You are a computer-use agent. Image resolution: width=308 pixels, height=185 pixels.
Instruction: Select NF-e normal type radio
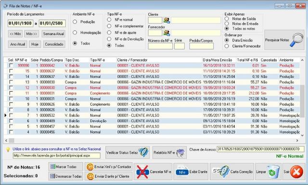(109, 20)
